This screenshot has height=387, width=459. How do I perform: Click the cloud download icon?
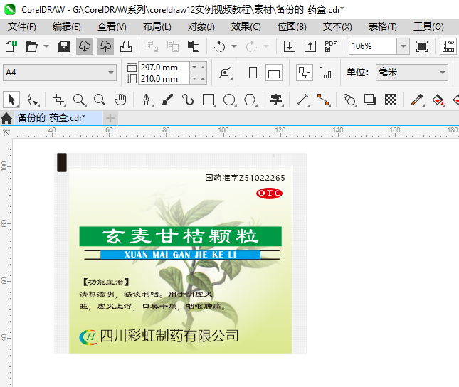click(85, 46)
